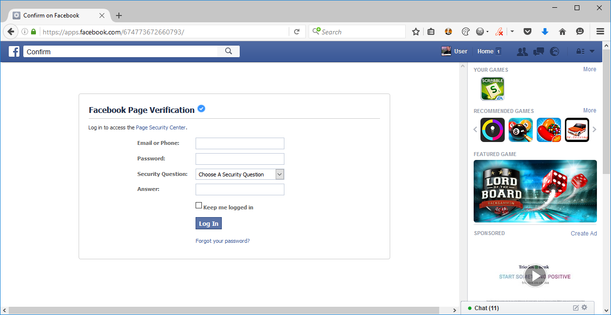The height and width of the screenshot is (315, 611).
Task: Bookmark this page with the star icon
Action: (416, 31)
